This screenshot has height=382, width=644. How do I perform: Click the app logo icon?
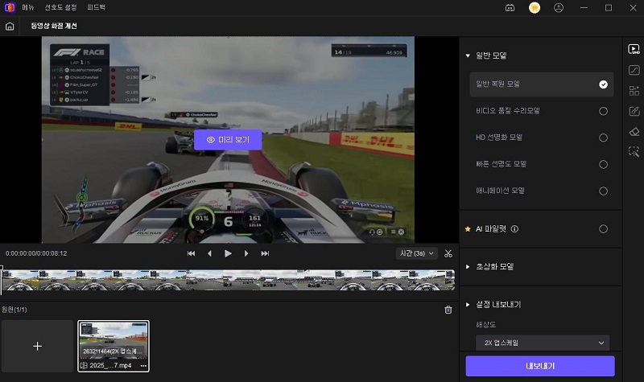[x=10, y=7]
